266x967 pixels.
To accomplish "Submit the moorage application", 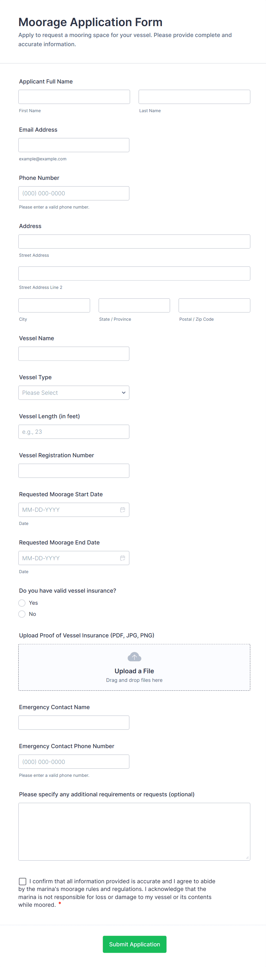I will pyautogui.click(x=134, y=944).
